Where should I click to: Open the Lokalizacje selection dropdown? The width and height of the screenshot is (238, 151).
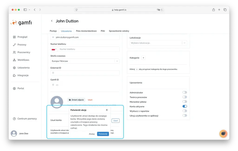pos(158,43)
